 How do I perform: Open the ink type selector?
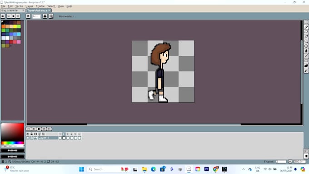(45, 16)
